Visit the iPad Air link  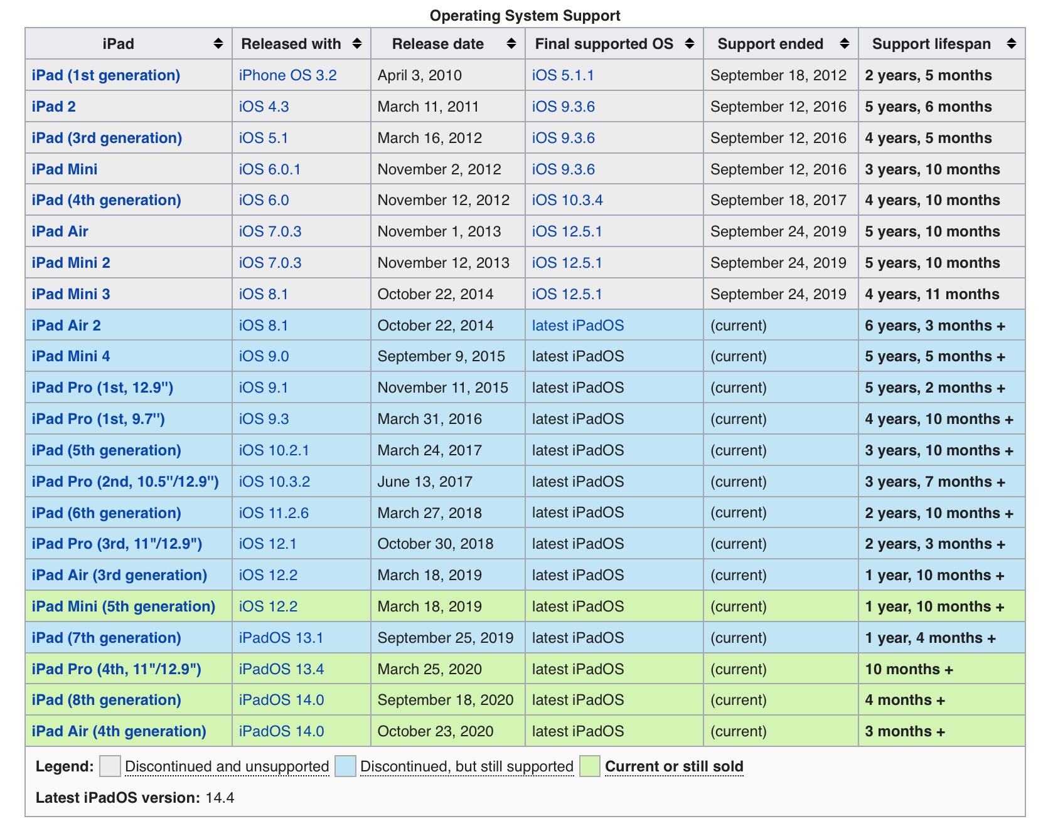[x=60, y=231]
